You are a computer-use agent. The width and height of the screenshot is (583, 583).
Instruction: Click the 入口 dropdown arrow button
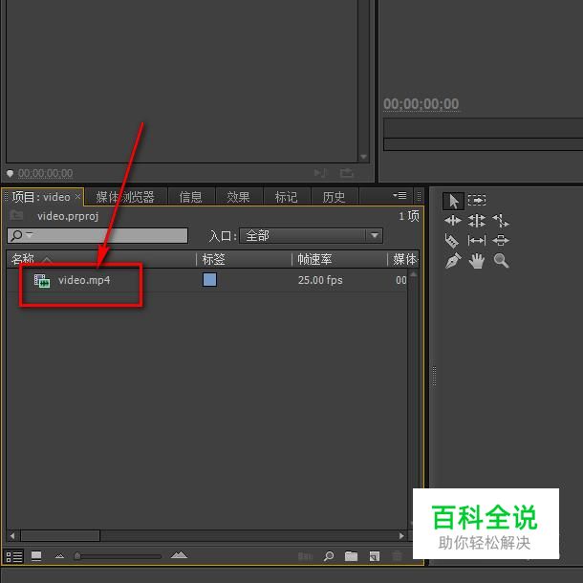click(x=375, y=236)
